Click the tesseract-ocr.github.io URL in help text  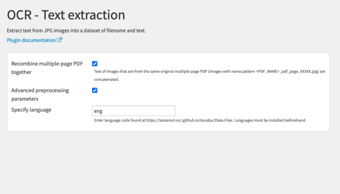click(189, 120)
